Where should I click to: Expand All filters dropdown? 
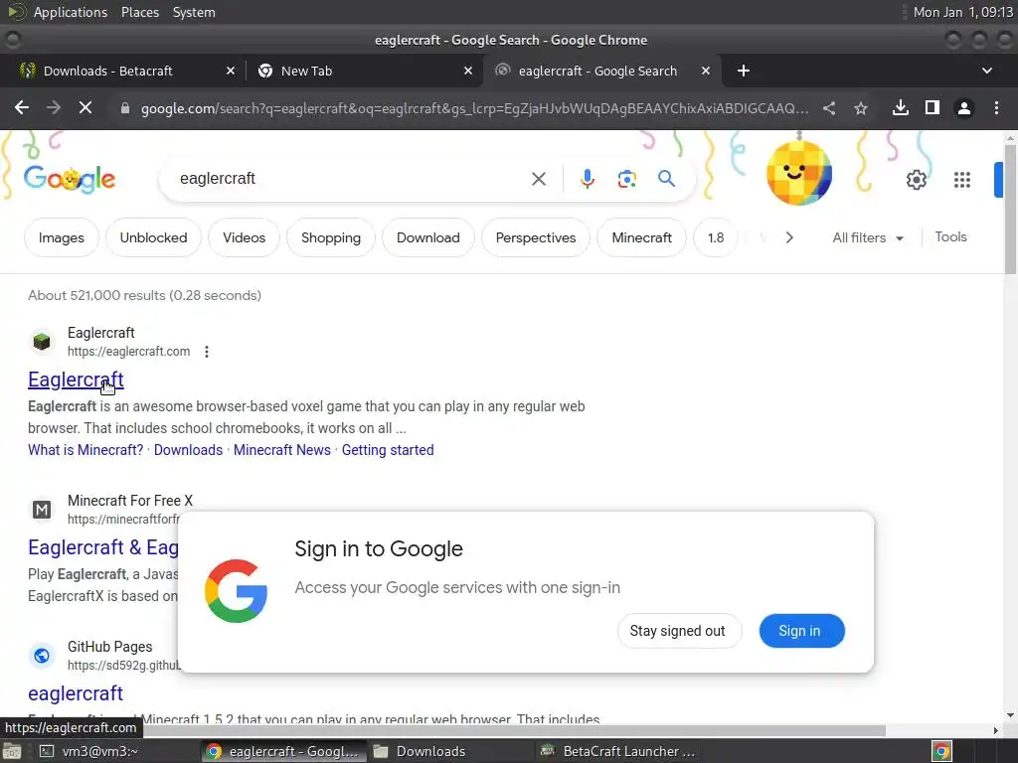point(868,237)
